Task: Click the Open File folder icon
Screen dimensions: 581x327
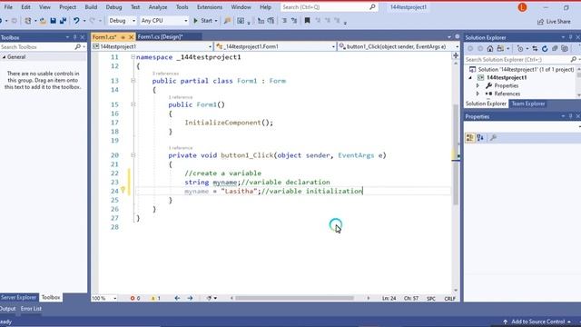Action: 43,21
